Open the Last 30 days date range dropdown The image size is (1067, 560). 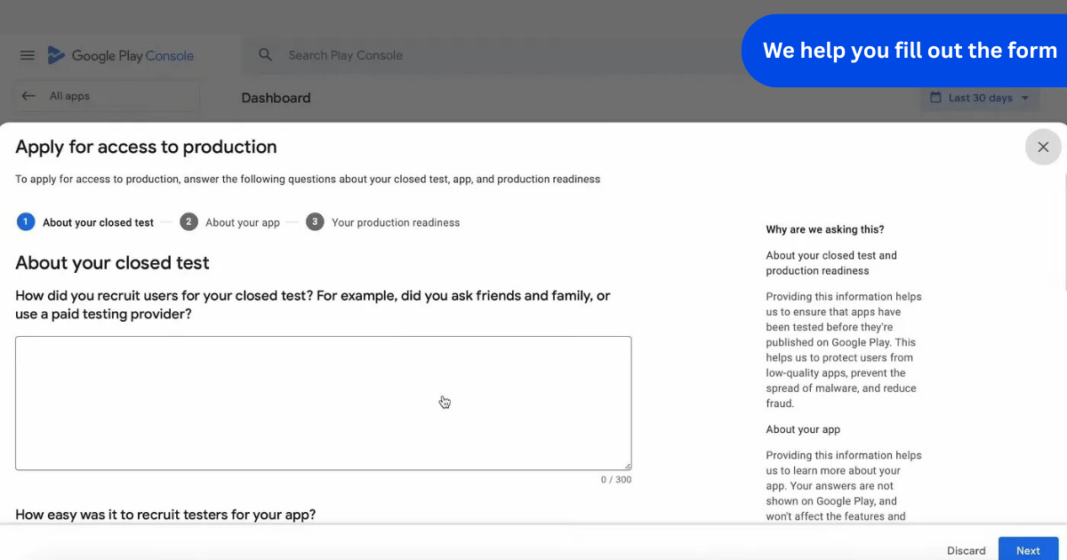[x=980, y=98]
